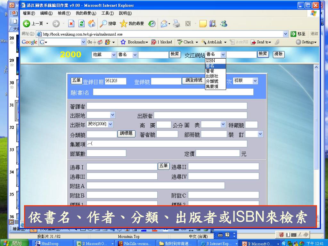Click the 五筆 button beside 追尋 I

tap(164, 166)
